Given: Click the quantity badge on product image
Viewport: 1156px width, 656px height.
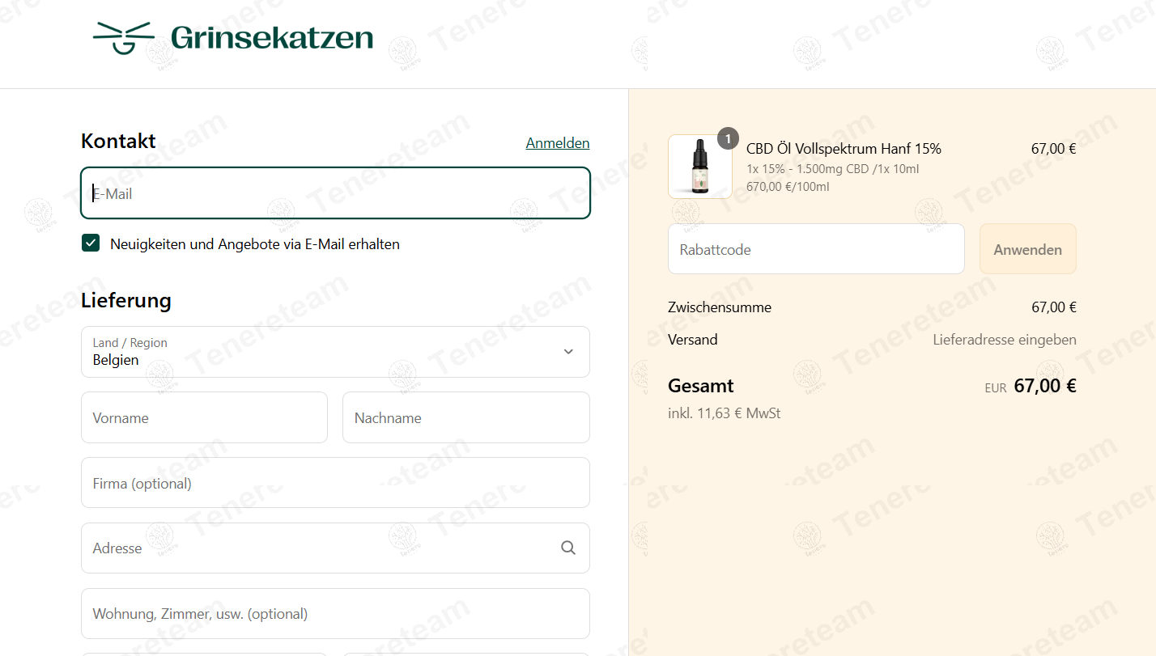Looking at the screenshot, I should 728,139.
